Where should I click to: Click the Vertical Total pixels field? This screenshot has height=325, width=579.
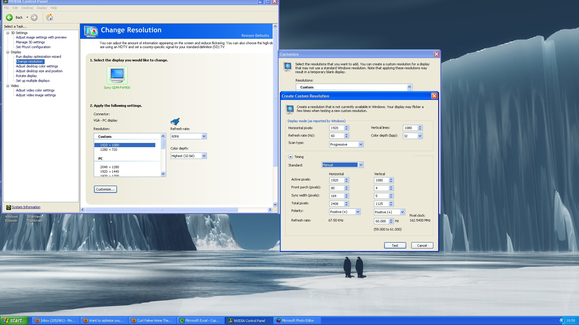point(381,204)
